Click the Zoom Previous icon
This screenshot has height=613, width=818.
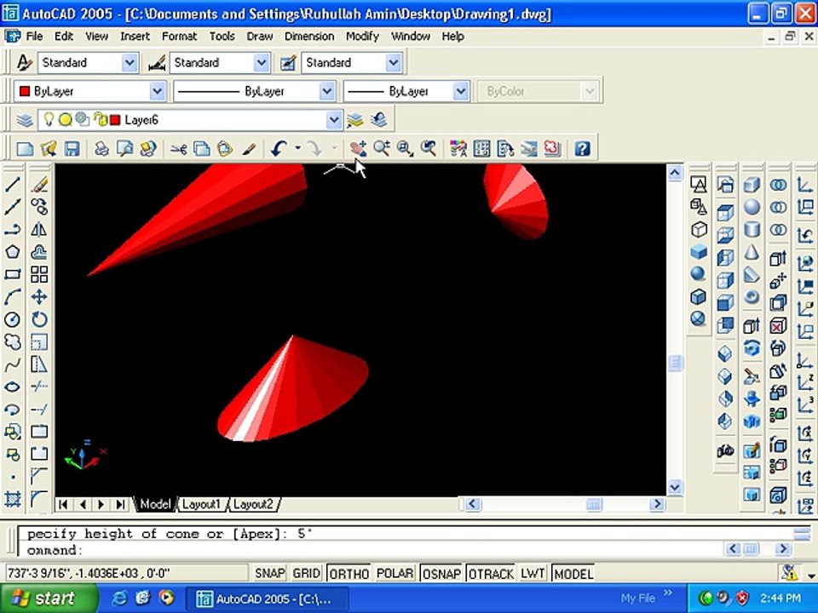(429, 149)
